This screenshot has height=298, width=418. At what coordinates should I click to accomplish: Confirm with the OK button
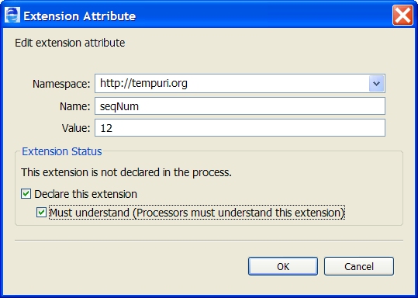[x=283, y=266]
